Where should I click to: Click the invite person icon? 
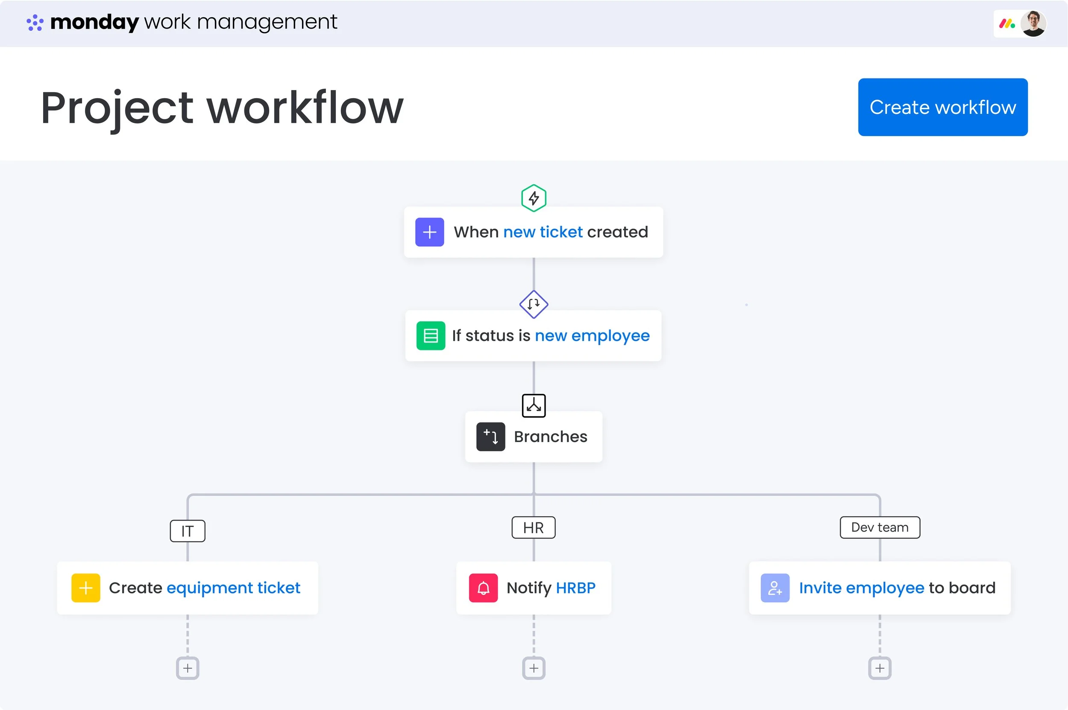775,588
